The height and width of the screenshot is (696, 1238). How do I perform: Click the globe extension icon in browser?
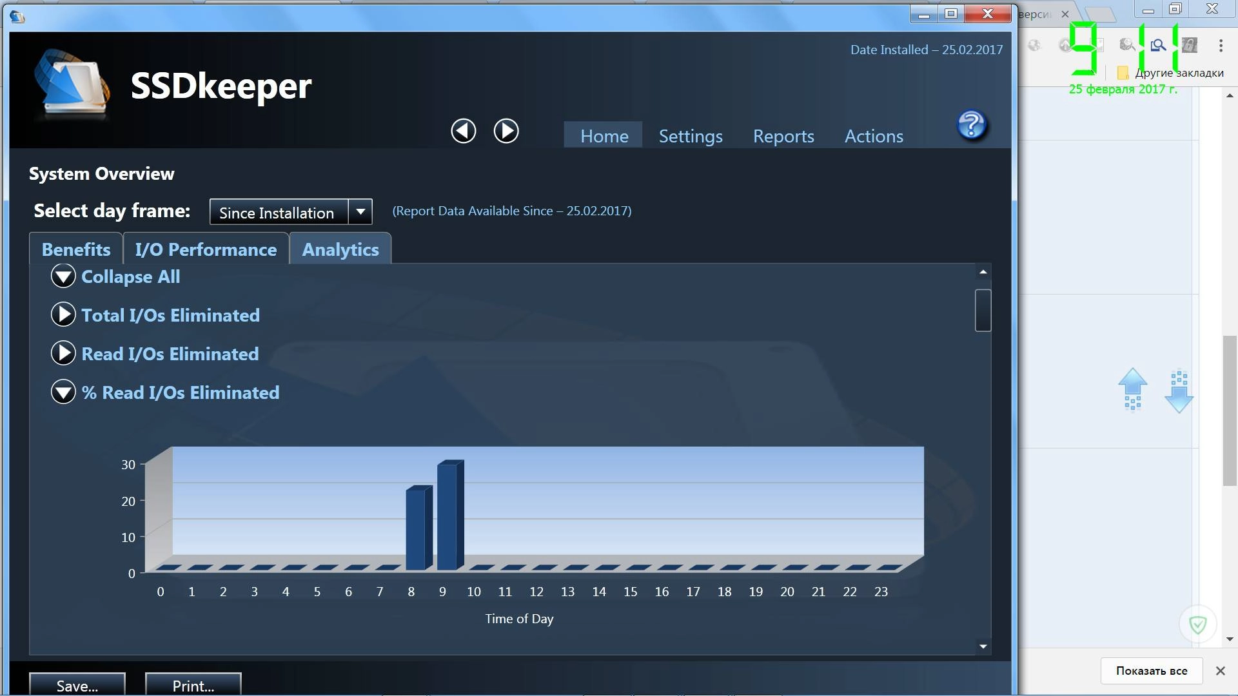[1034, 45]
